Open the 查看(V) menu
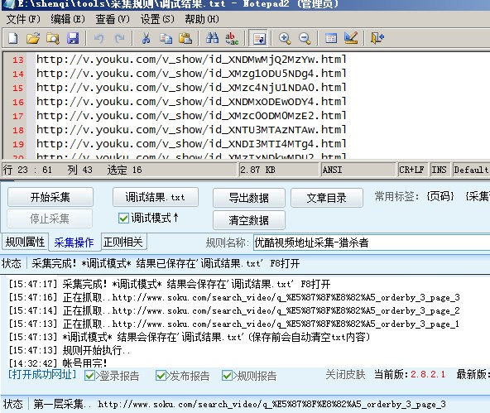Viewport: 490px width, 413px height. point(113,19)
